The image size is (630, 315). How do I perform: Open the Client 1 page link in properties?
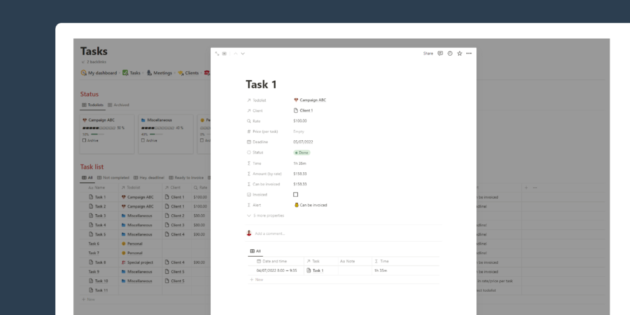click(303, 110)
